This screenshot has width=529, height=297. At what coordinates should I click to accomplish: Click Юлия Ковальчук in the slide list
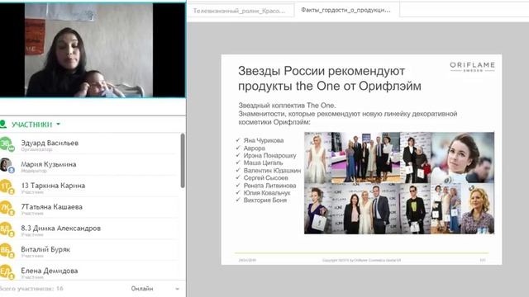267,193
